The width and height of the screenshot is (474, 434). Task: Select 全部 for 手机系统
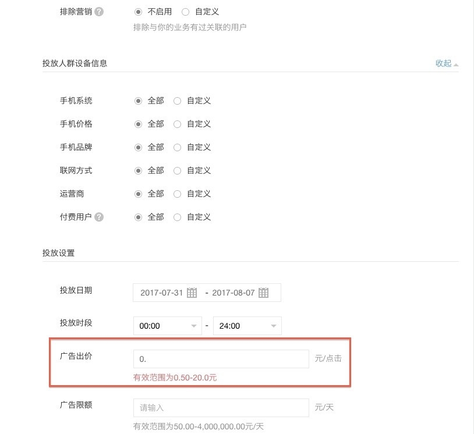(x=139, y=101)
